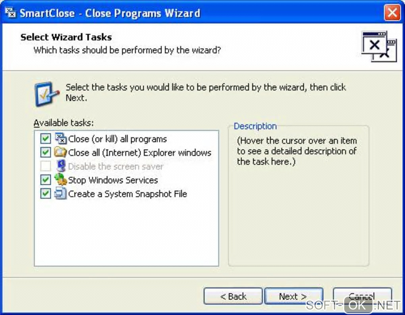The width and height of the screenshot is (405, 315).
Task: Click the disabled screen saver checkbox
Action: pos(46,166)
